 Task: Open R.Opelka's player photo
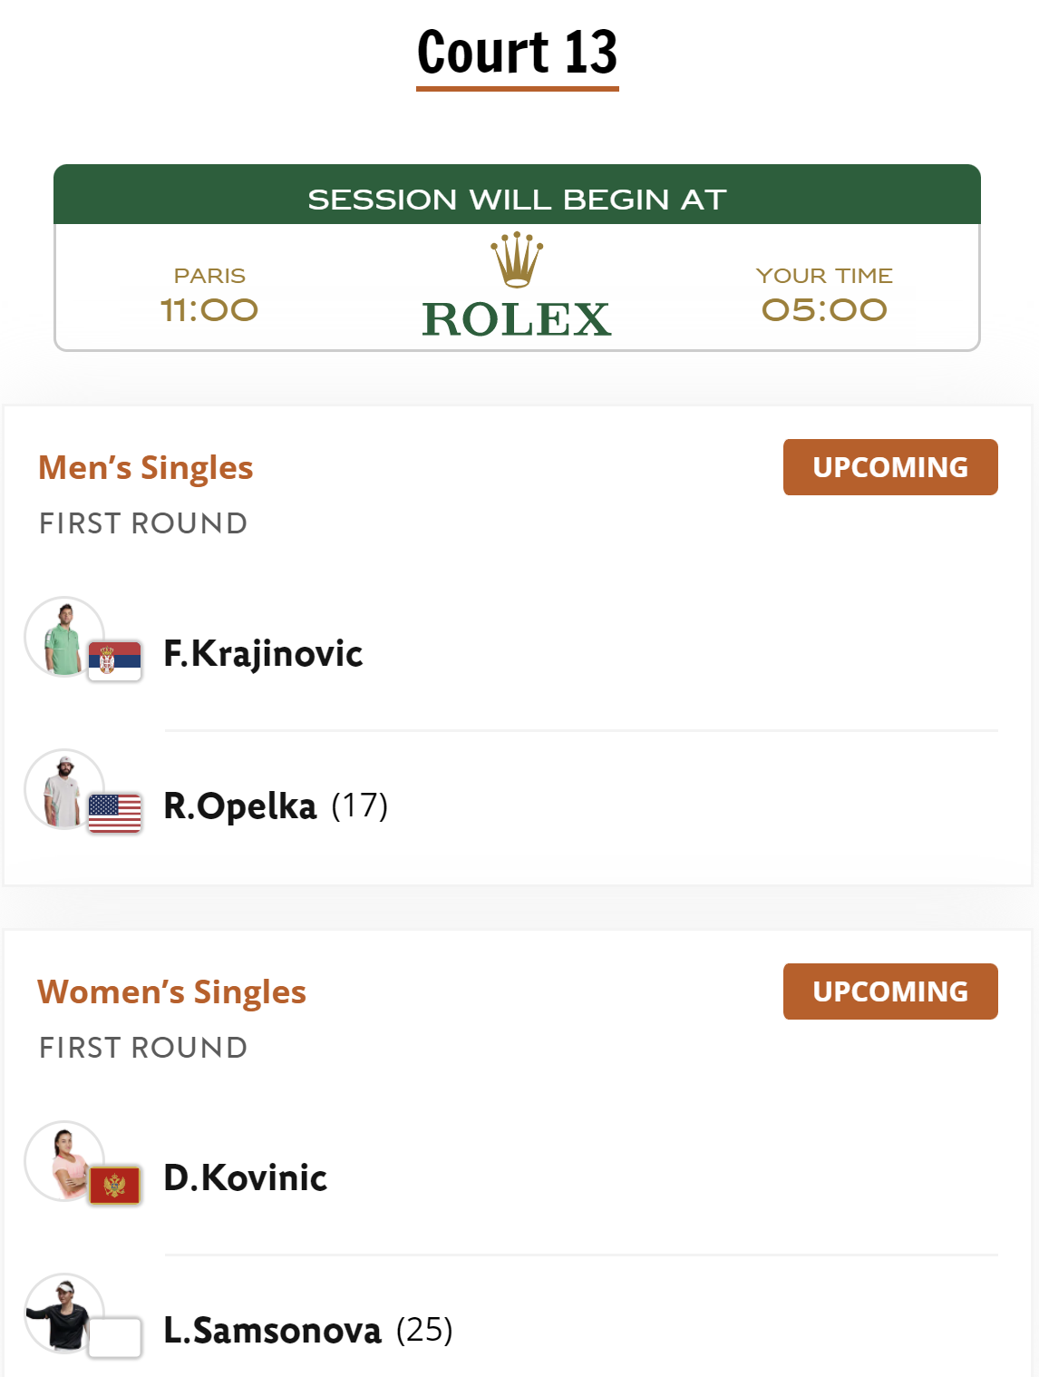point(64,789)
